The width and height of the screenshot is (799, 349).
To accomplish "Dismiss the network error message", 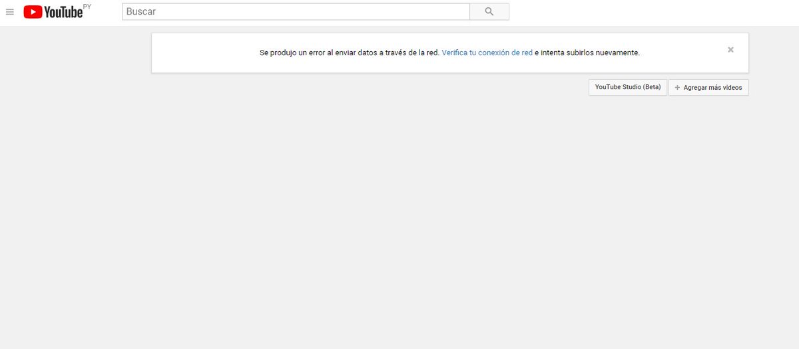I will (730, 49).
